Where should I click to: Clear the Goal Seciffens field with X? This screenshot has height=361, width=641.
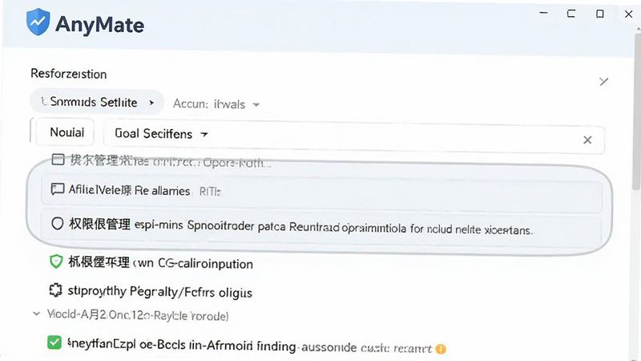[x=587, y=140]
